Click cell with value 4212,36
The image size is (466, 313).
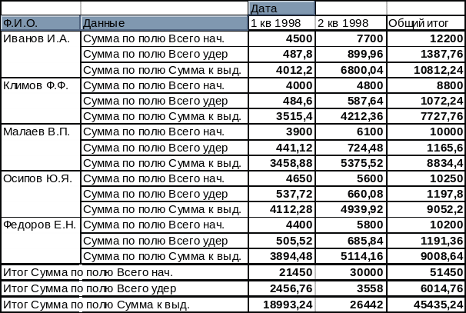(351, 116)
